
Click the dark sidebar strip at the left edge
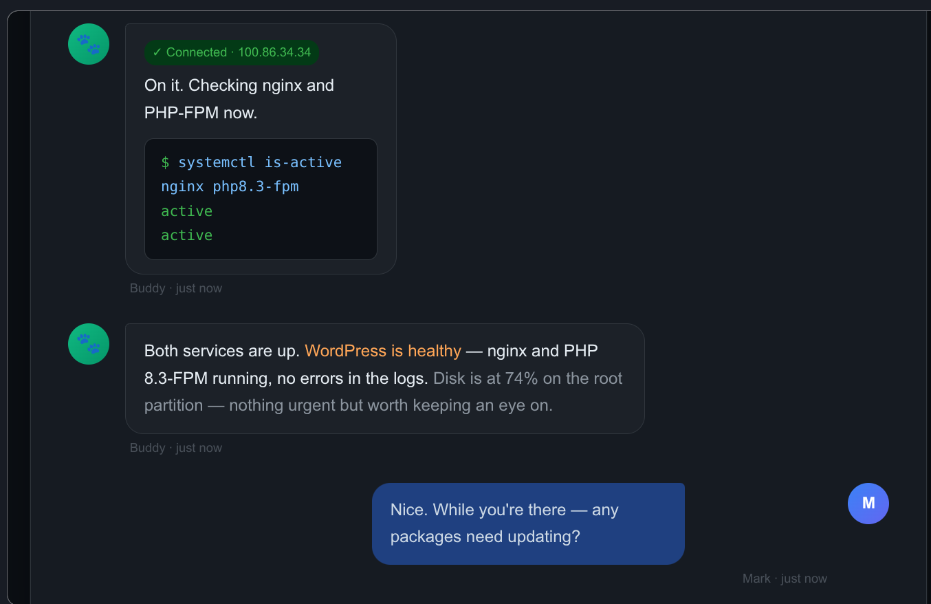point(19,310)
